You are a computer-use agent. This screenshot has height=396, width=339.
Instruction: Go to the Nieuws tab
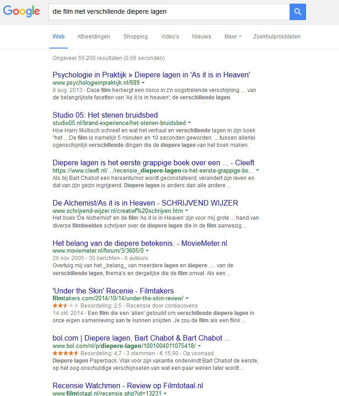201,37
